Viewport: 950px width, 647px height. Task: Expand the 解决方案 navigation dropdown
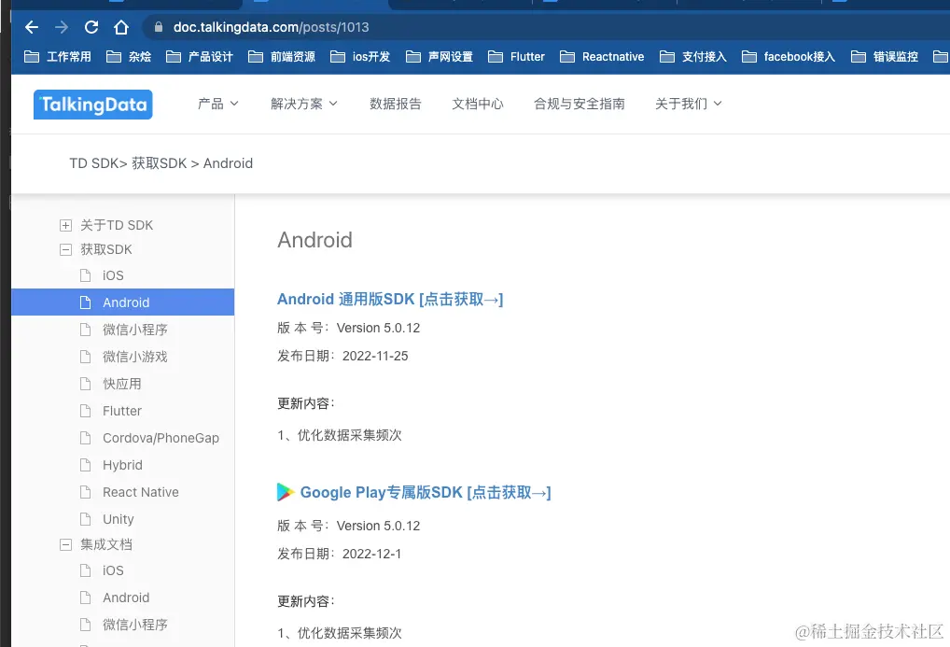[x=303, y=104]
